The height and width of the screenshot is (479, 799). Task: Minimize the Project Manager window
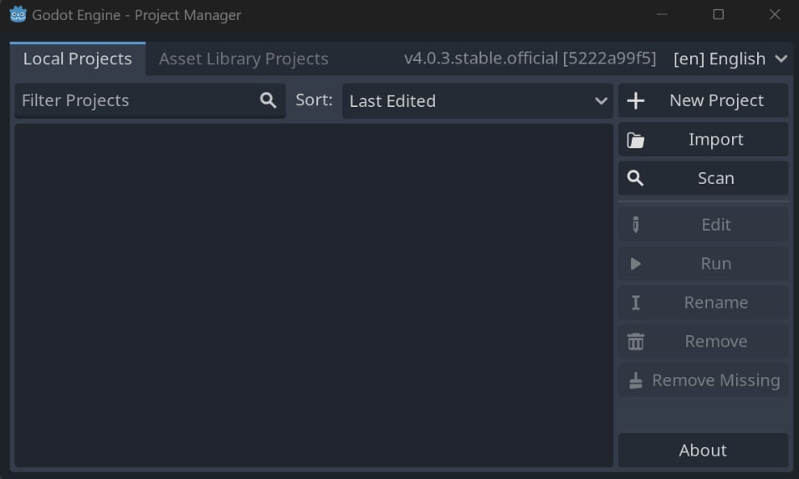(x=662, y=14)
